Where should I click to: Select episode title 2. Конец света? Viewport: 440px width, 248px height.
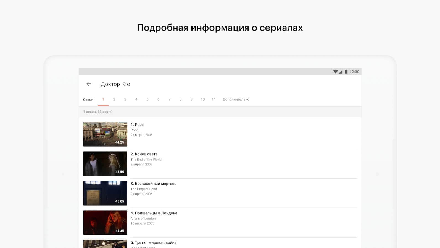pos(144,154)
